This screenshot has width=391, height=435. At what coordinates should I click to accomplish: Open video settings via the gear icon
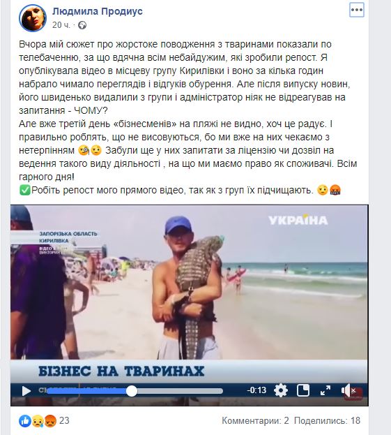280,390
